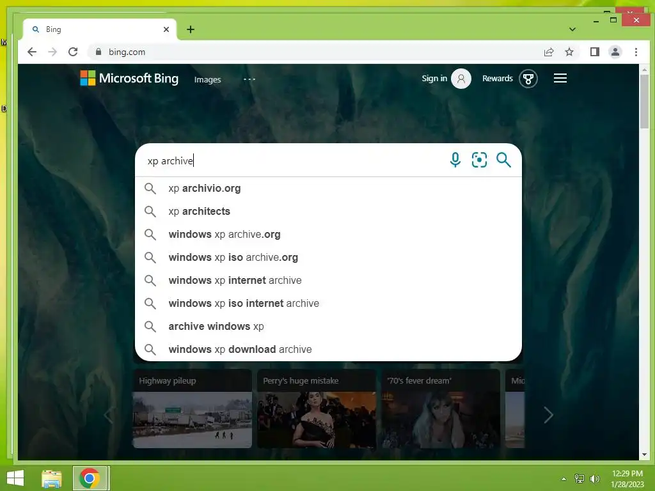This screenshot has height=491, width=655.
Task: Close the Bing tab
Action: [166, 29]
